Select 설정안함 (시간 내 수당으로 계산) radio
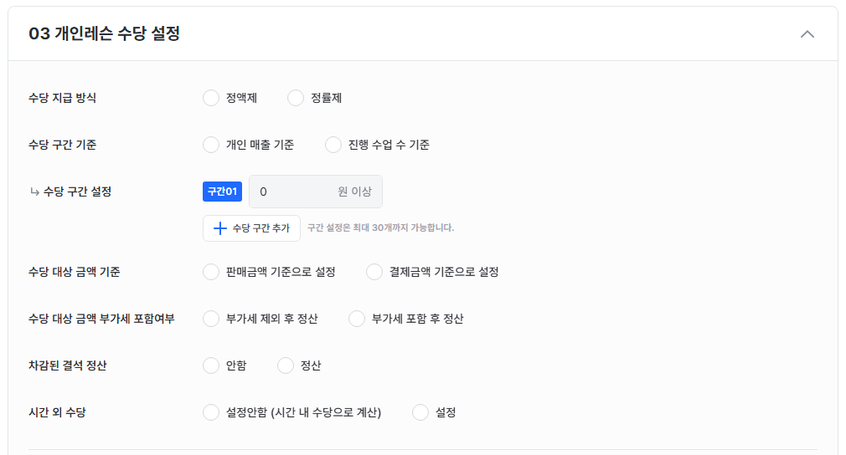Image resolution: width=846 pixels, height=455 pixels. [x=211, y=412]
